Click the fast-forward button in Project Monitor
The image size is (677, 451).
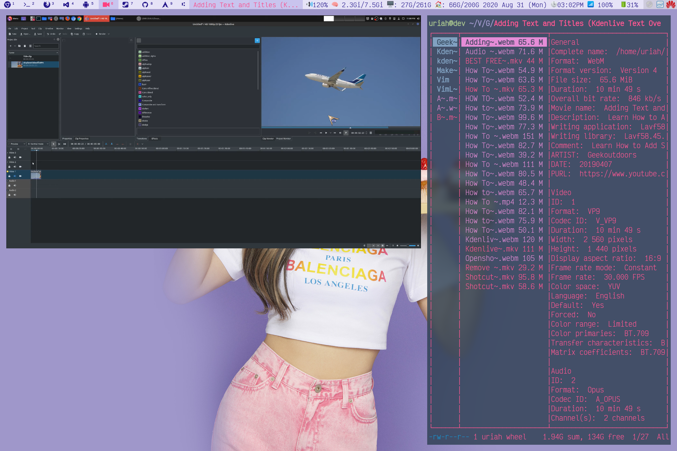point(335,133)
